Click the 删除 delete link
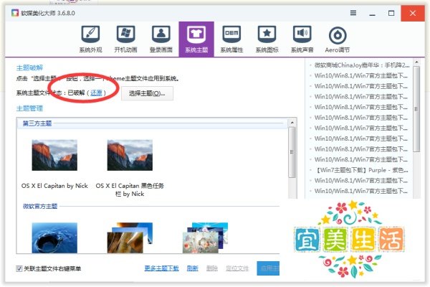The image size is (430, 287). click(x=212, y=268)
